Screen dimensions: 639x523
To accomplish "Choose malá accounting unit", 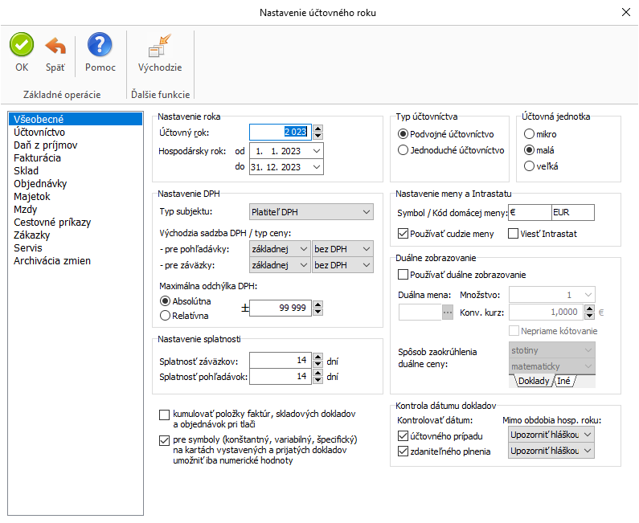I will click(x=529, y=150).
